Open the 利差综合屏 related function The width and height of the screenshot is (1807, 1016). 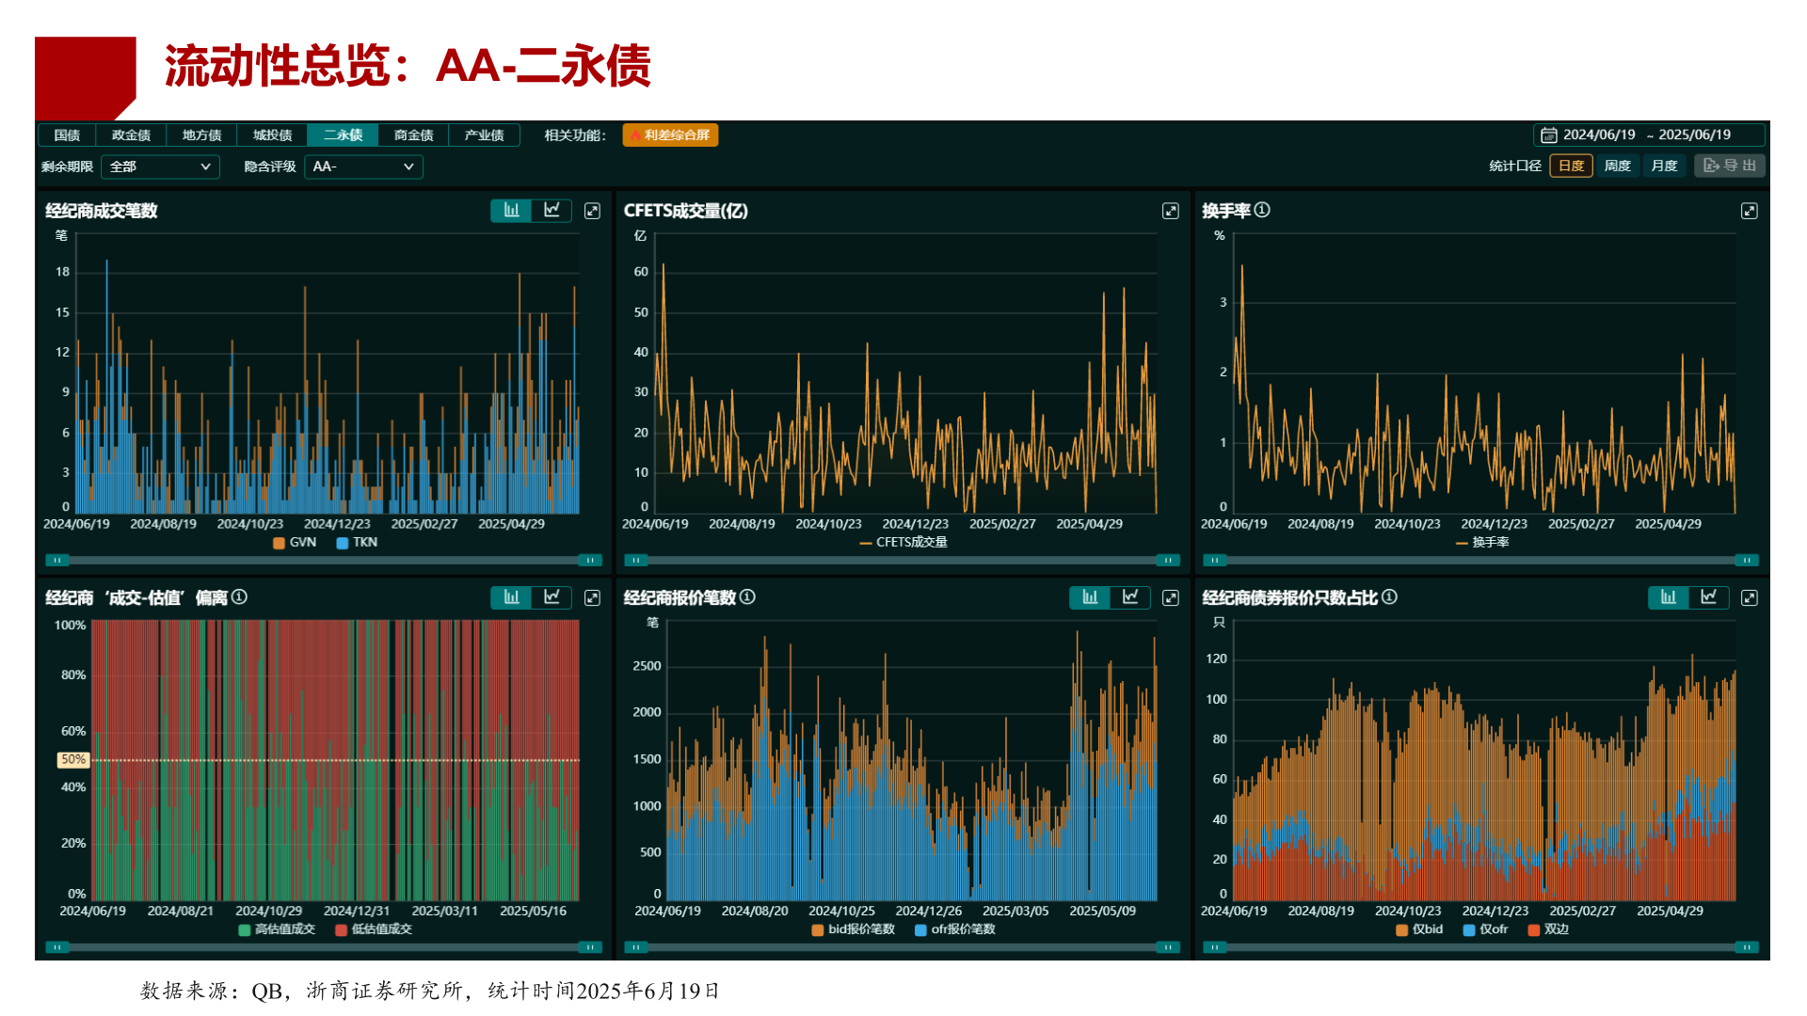670,135
